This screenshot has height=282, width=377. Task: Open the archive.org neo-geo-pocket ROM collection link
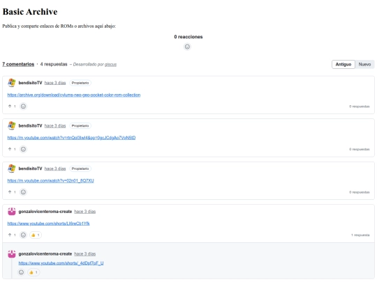74,95
